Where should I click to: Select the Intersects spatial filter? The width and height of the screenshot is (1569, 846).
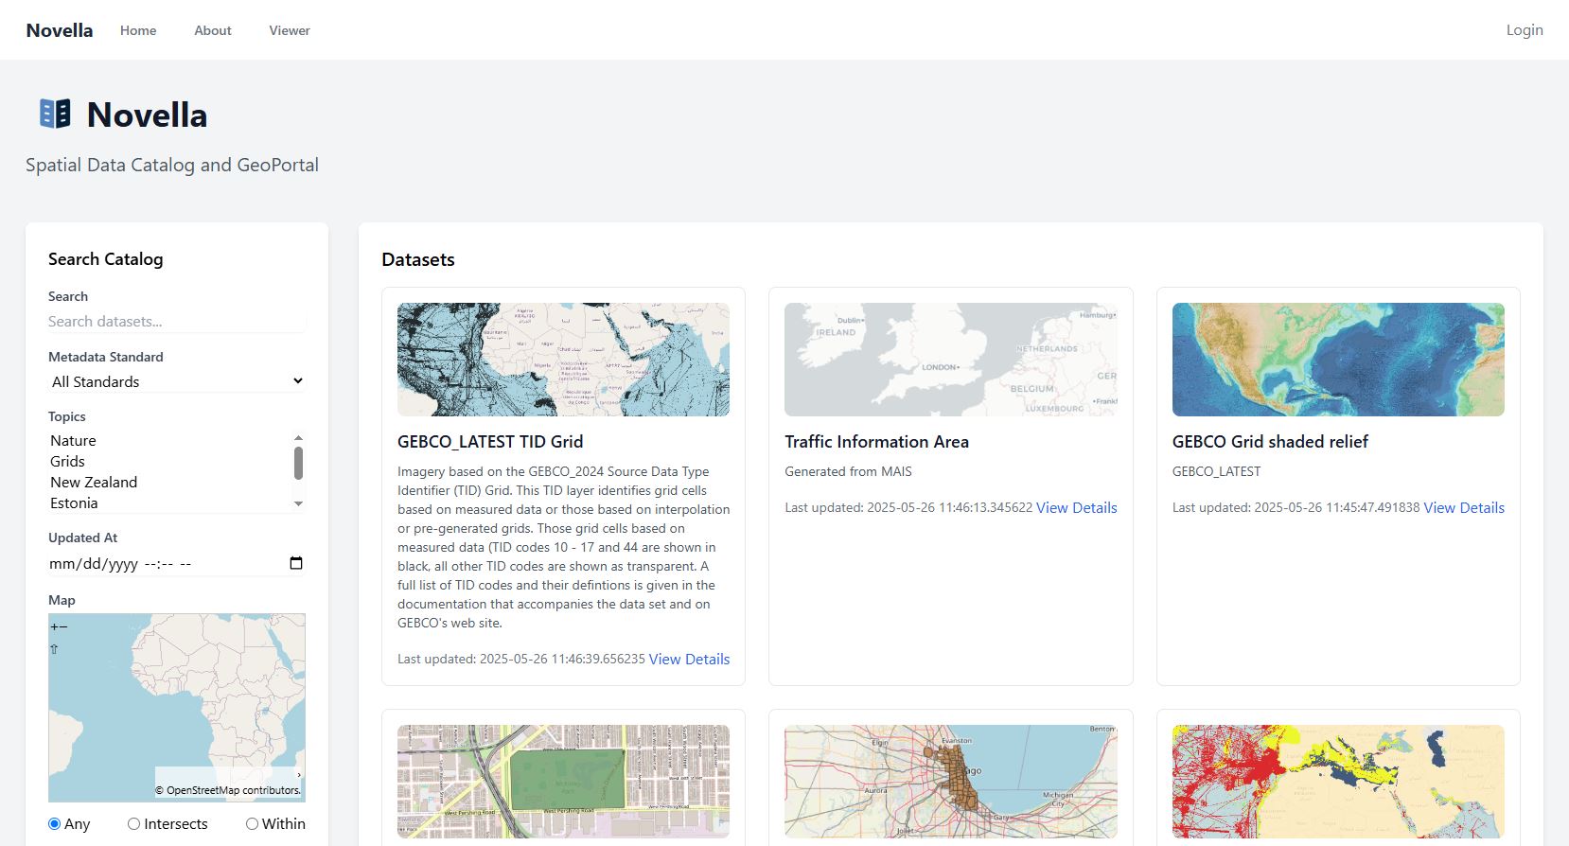133,824
